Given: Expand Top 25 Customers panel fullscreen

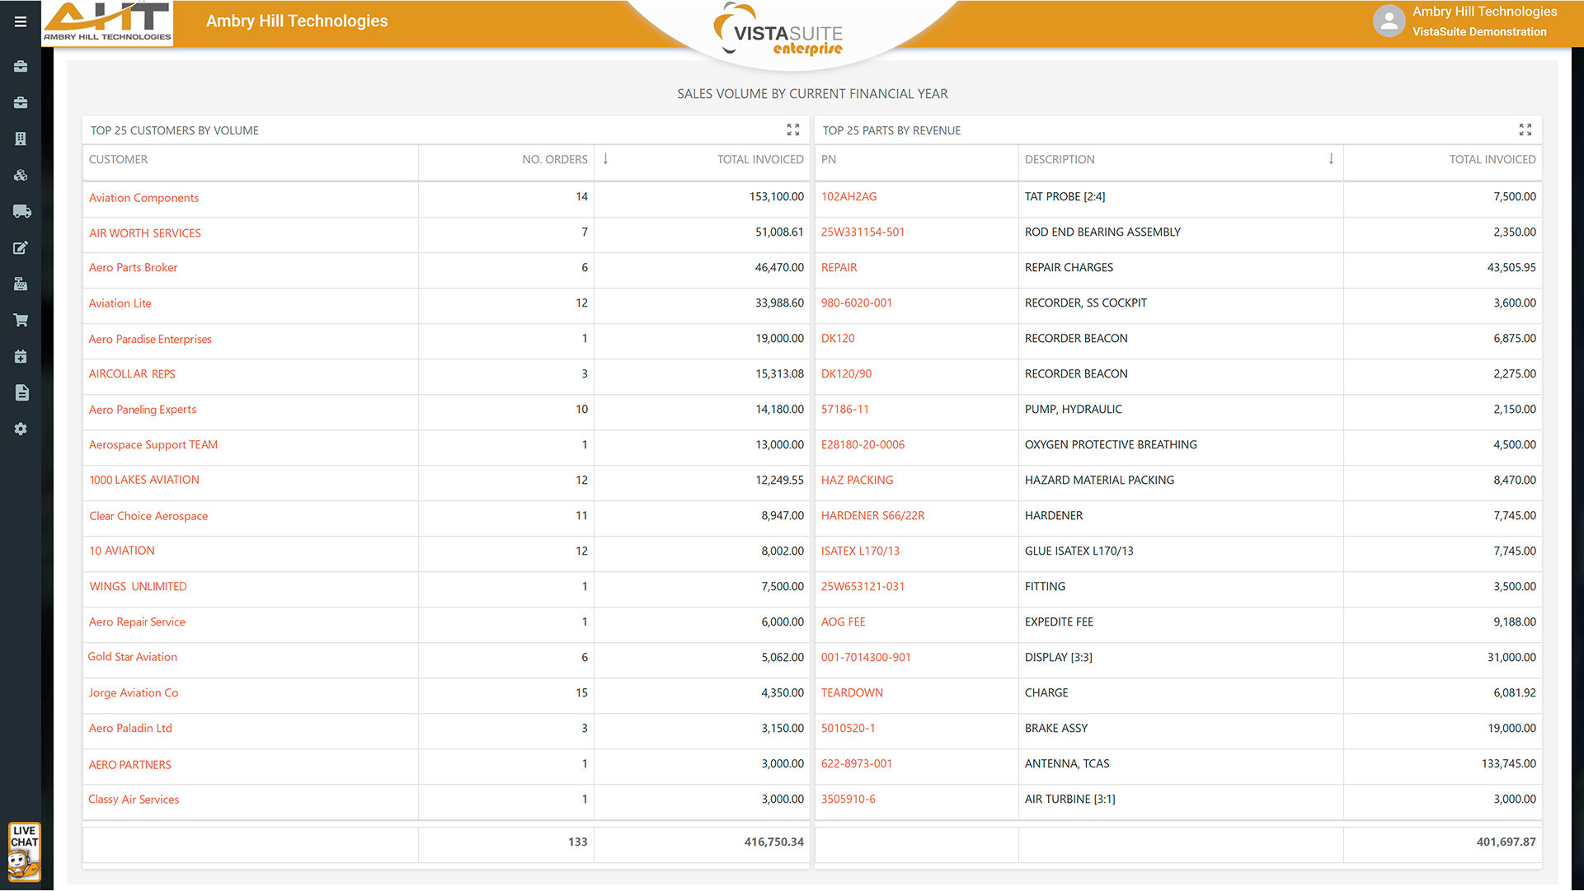Looking at the screenshot, I should point(792,130).
